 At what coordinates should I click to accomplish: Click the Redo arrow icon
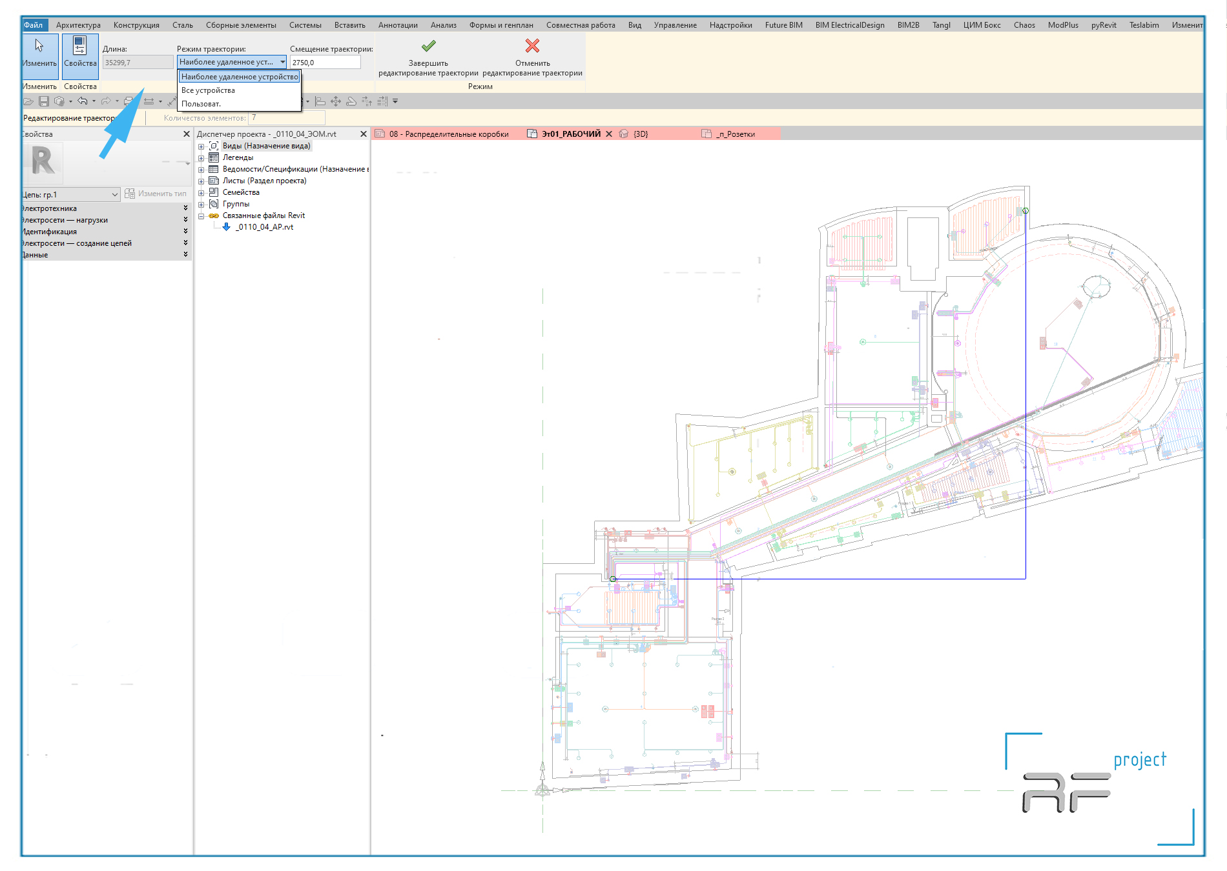click(106, 101)
